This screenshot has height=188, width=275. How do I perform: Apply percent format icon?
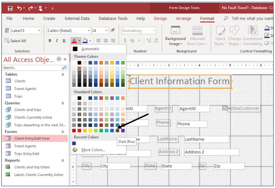(132, 41)
